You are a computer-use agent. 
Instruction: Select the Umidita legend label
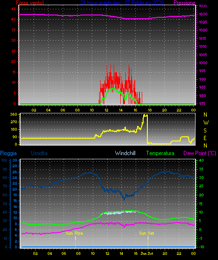(39, 153)
